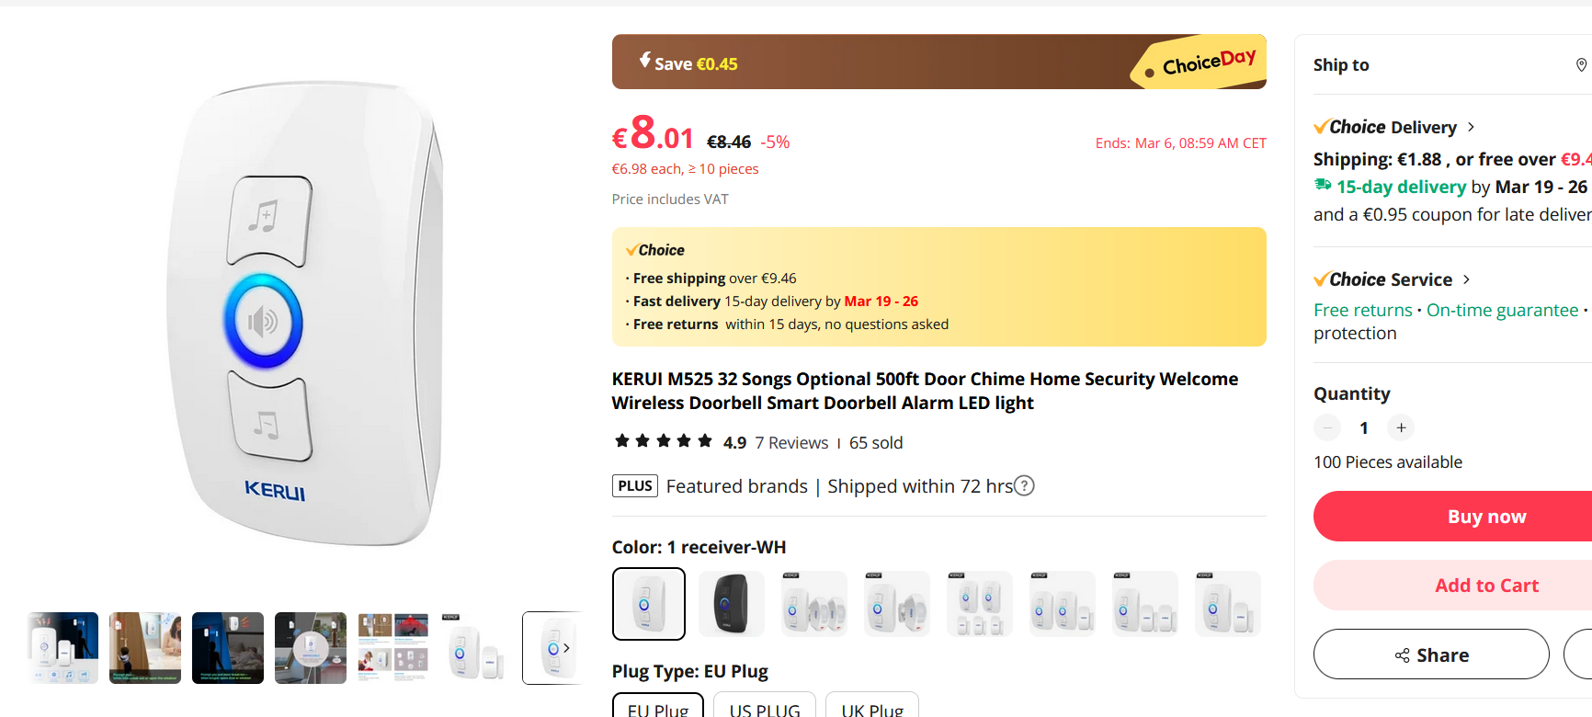Increase quantity with the plus button

pyautogui.click(x=1401, y=427)
